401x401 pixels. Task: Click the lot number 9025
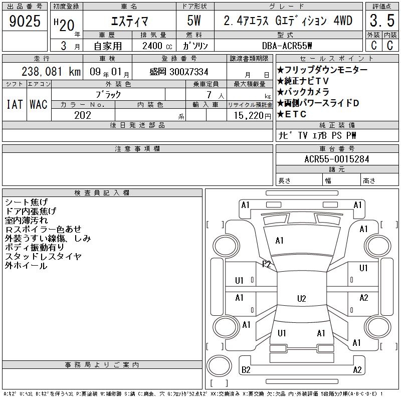[25, 22]
